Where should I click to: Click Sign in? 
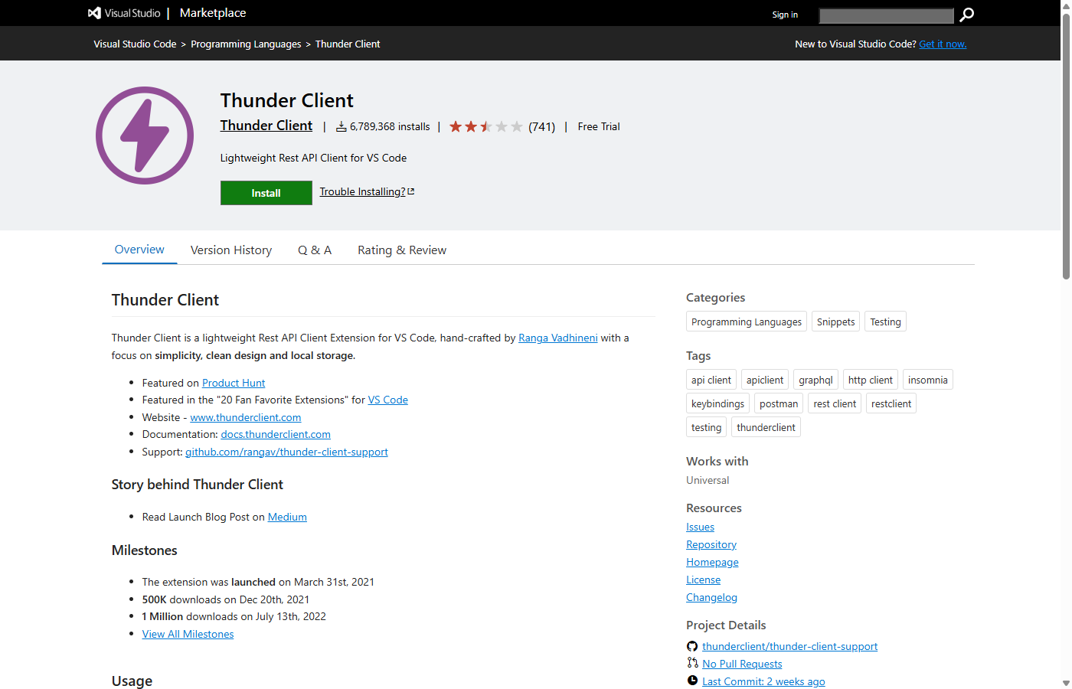pyautogui.click(x=785, y=15)
